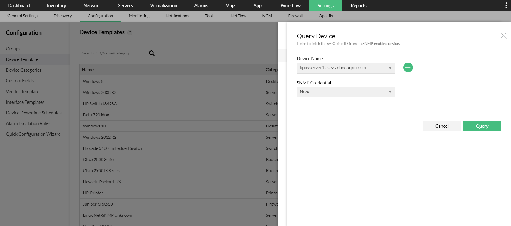
Task: Open Device Categories in the sidebar
Action: (24, 70)
